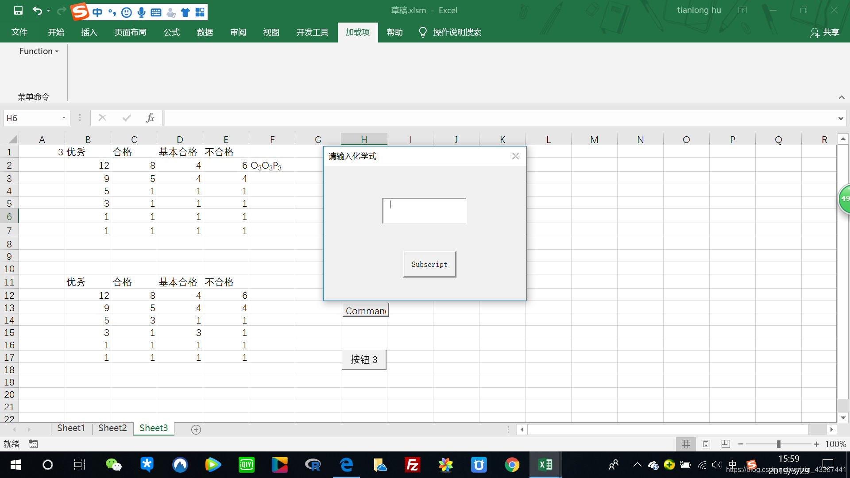
Task: Click the Sogou soft keyboard icon
Action: pos(156,12)
